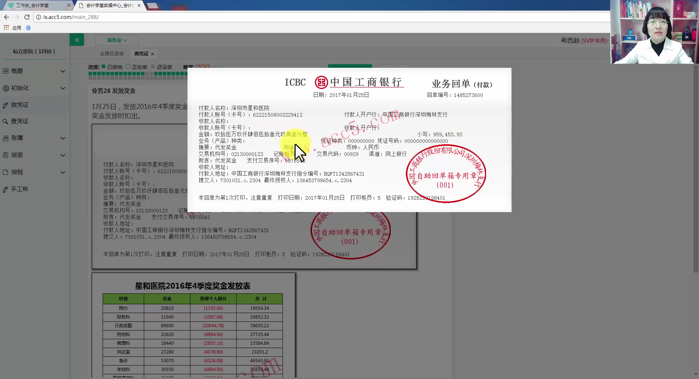The height and width of the screenshot is (379, 699).
Task: Click the 药剂科 row department cell
Action: (123, 335)
